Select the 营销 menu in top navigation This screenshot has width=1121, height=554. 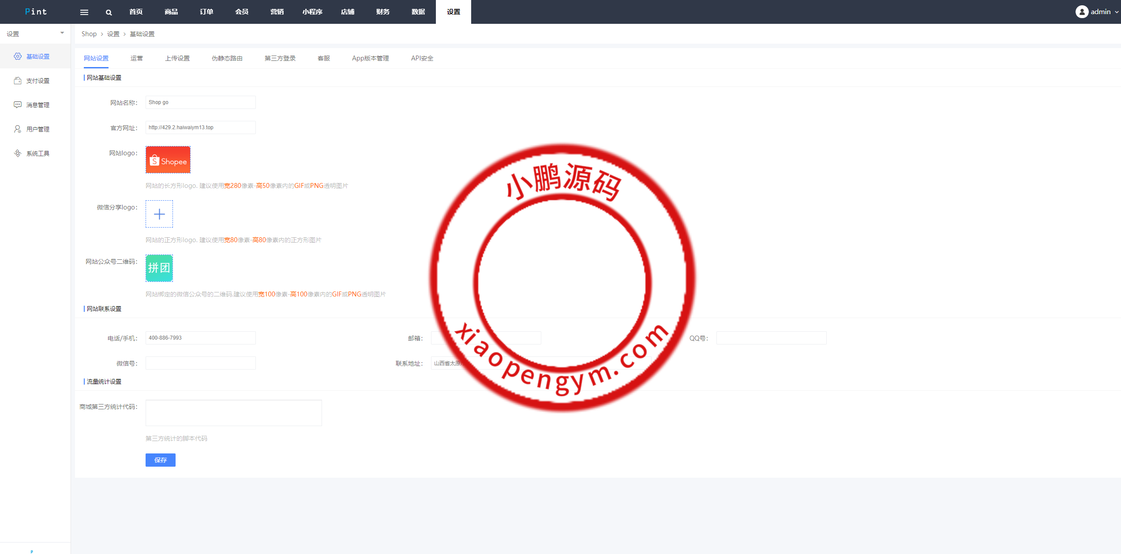(x=277, y=12)
